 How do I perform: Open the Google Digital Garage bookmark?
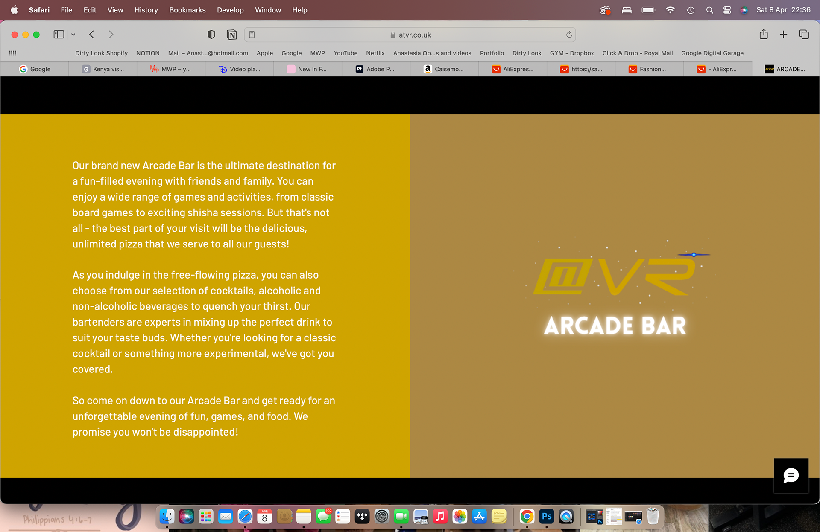point(712,53)
